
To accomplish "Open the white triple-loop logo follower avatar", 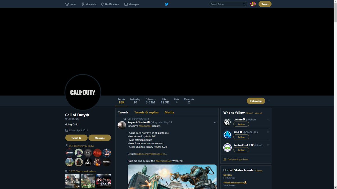I will [88, 162].
